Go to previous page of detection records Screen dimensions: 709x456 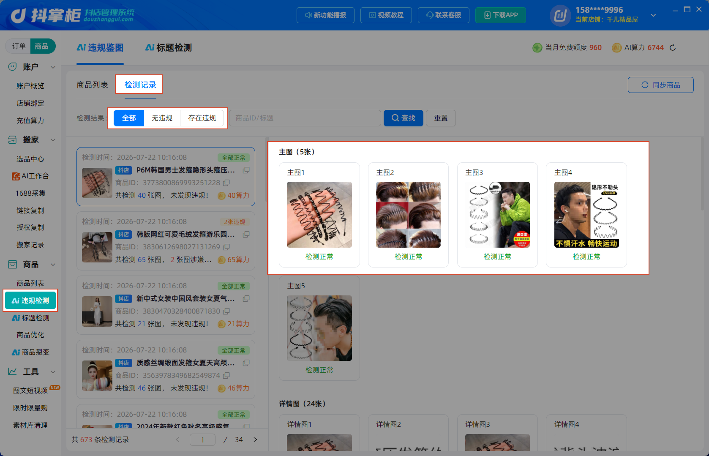click(x=177, y=440)
